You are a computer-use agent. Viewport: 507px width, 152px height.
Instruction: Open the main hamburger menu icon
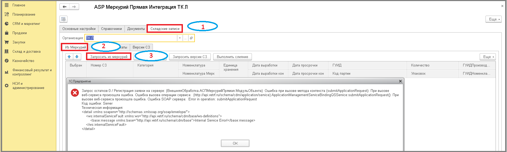point(7,5)
